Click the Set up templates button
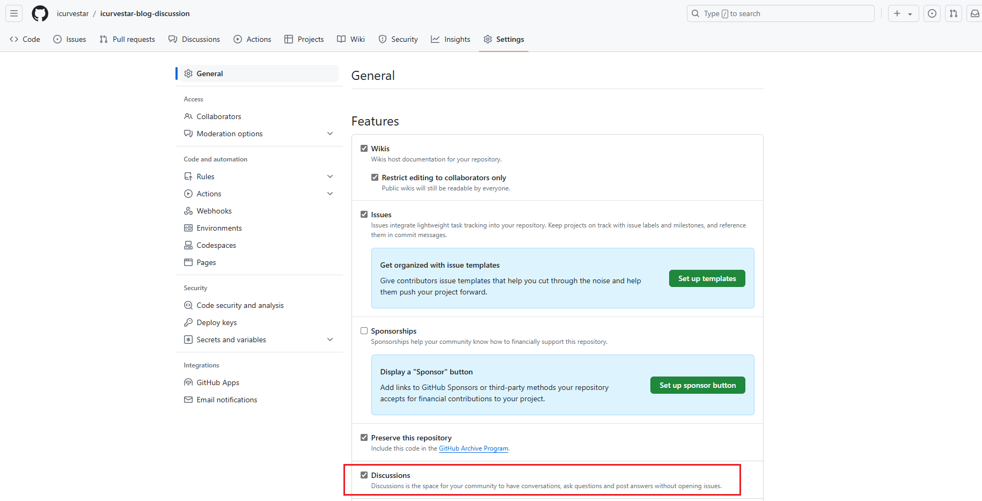The image size is (982, 501). click(x=707, y=278)
